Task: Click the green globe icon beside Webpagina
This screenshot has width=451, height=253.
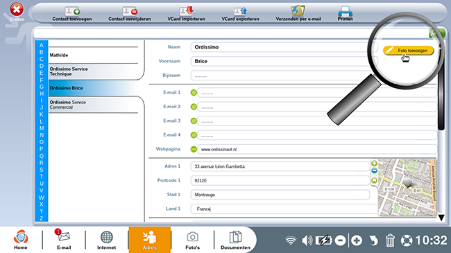Action: click(194, 149)
